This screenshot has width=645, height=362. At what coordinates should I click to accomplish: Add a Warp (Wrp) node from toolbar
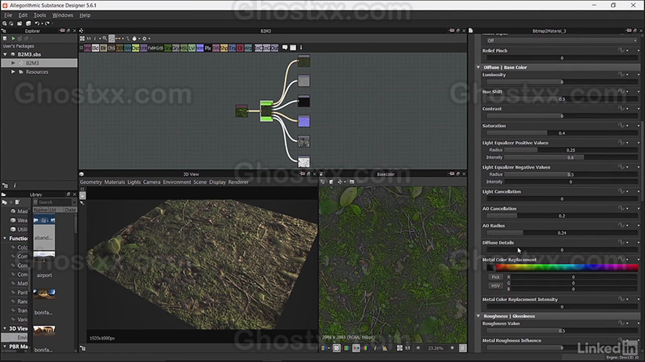(248, 48)
